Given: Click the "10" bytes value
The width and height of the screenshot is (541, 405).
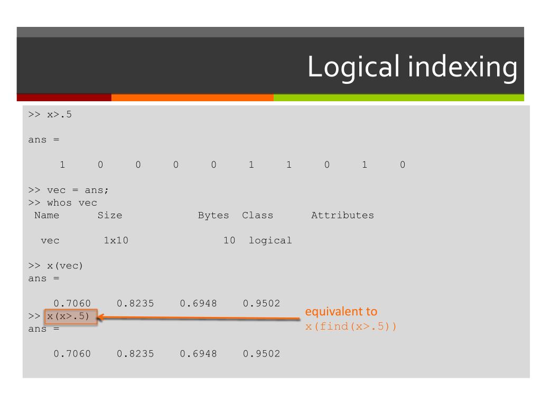Looking at the screenshot, I should [x=229, y=240].
